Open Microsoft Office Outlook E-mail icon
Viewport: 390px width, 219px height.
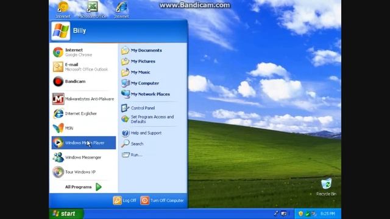click(58, 67)
